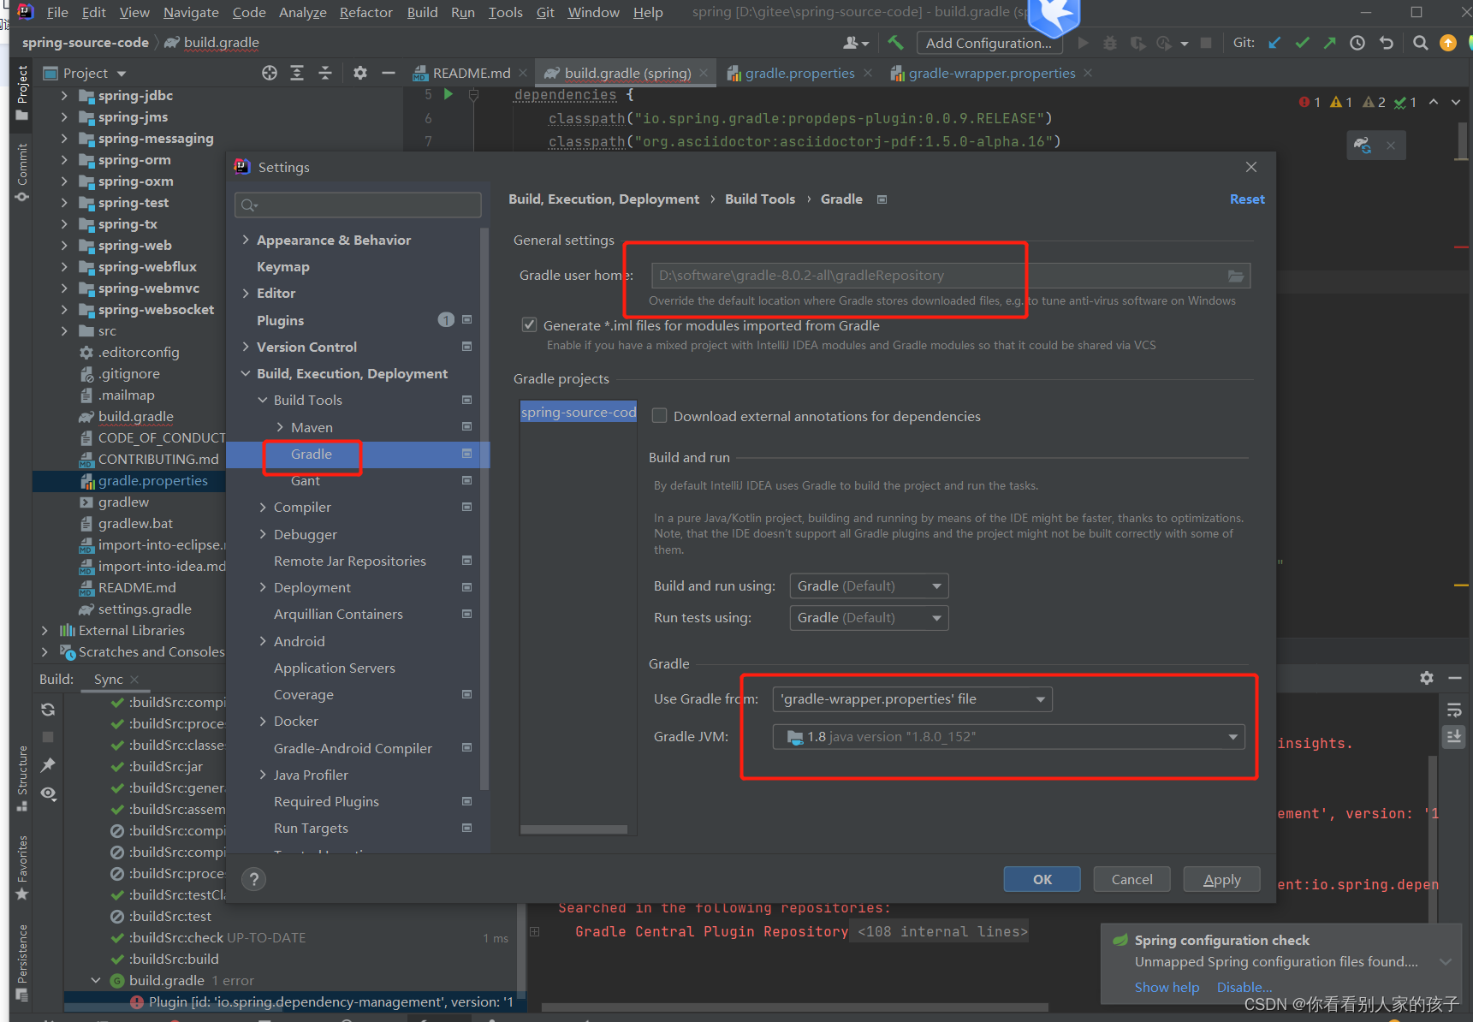Image resolution: width=1473 pixels, height=1022 pixels.
Task: Click the soft-wrap icon in build output
Action: pyautogui.click(x=1453, y=710)
